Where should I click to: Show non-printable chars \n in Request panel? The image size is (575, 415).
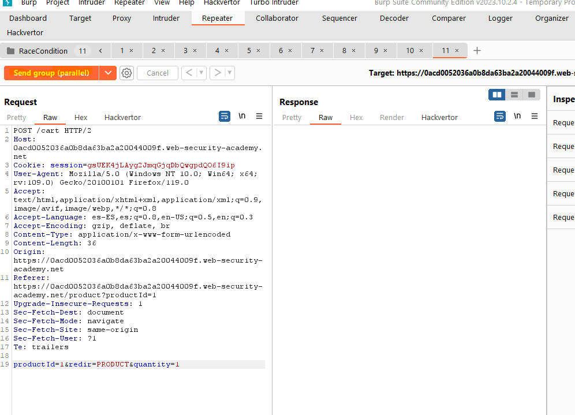point(242,116)
